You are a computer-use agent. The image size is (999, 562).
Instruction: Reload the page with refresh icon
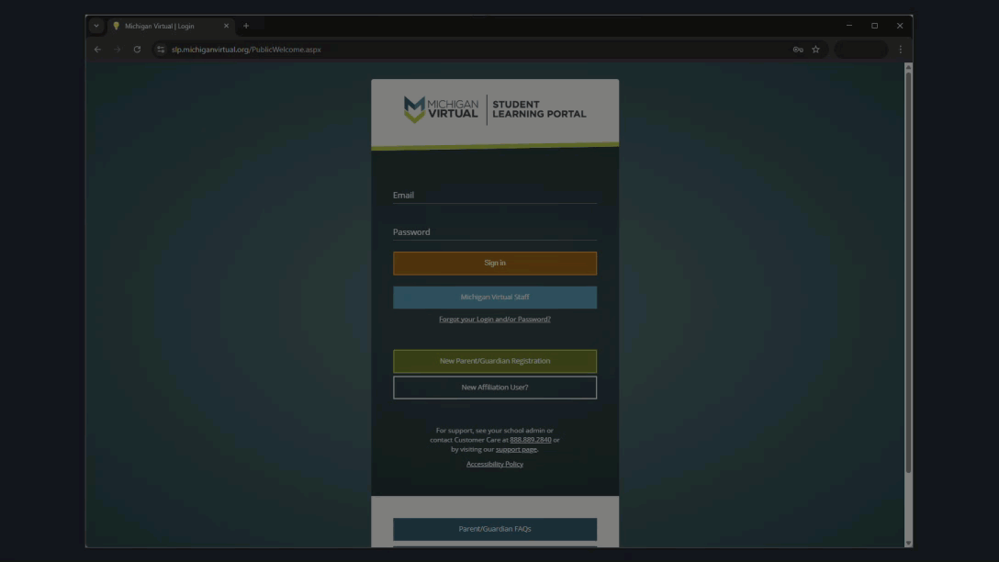pos(137,49)
